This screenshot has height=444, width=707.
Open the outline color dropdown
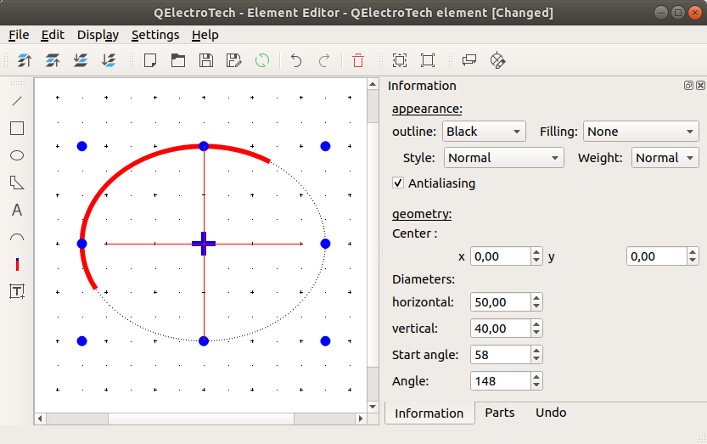point(484,132)
